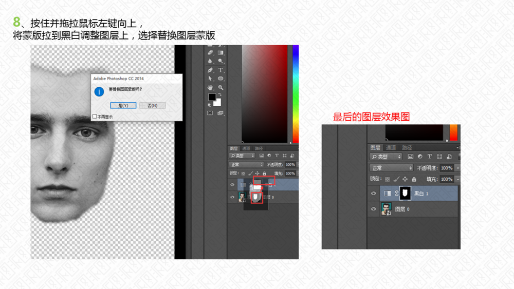
Task: Filter adjustment layers icon in right panel
Action: (x=420, y=157)
